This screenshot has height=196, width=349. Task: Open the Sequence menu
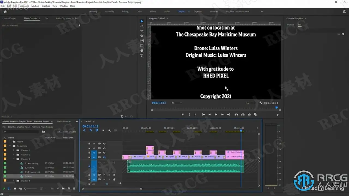[24, 6]
